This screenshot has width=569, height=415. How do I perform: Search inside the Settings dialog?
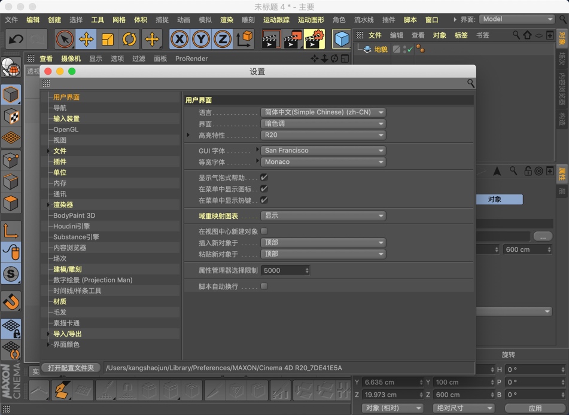tap(471, 84)
